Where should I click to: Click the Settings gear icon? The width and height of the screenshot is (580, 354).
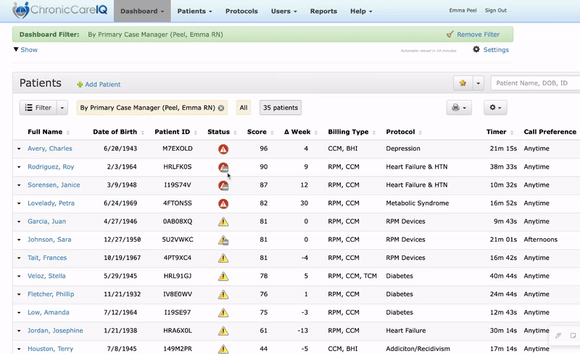coord(476,50)
